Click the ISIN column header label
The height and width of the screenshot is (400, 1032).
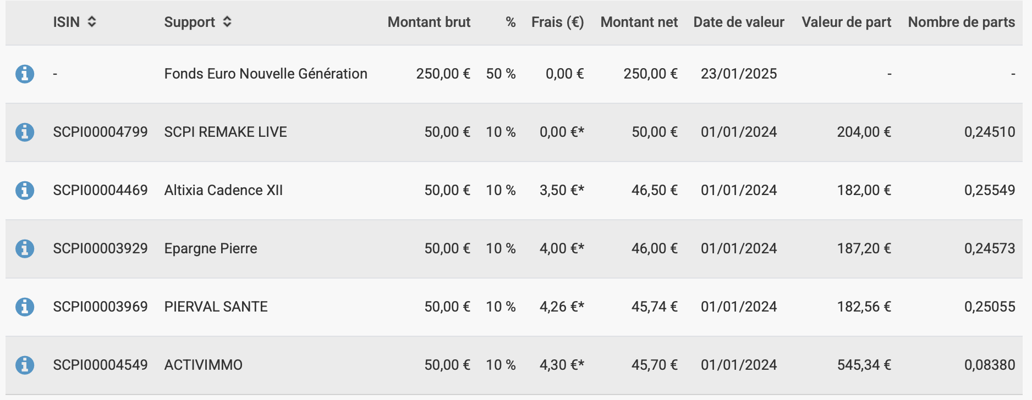(66, 22)
